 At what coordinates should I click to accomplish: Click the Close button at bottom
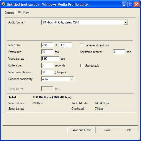point(107,130)
